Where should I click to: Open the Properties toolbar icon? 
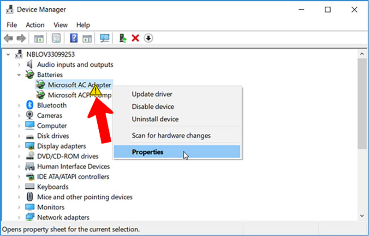click(56, 38)
